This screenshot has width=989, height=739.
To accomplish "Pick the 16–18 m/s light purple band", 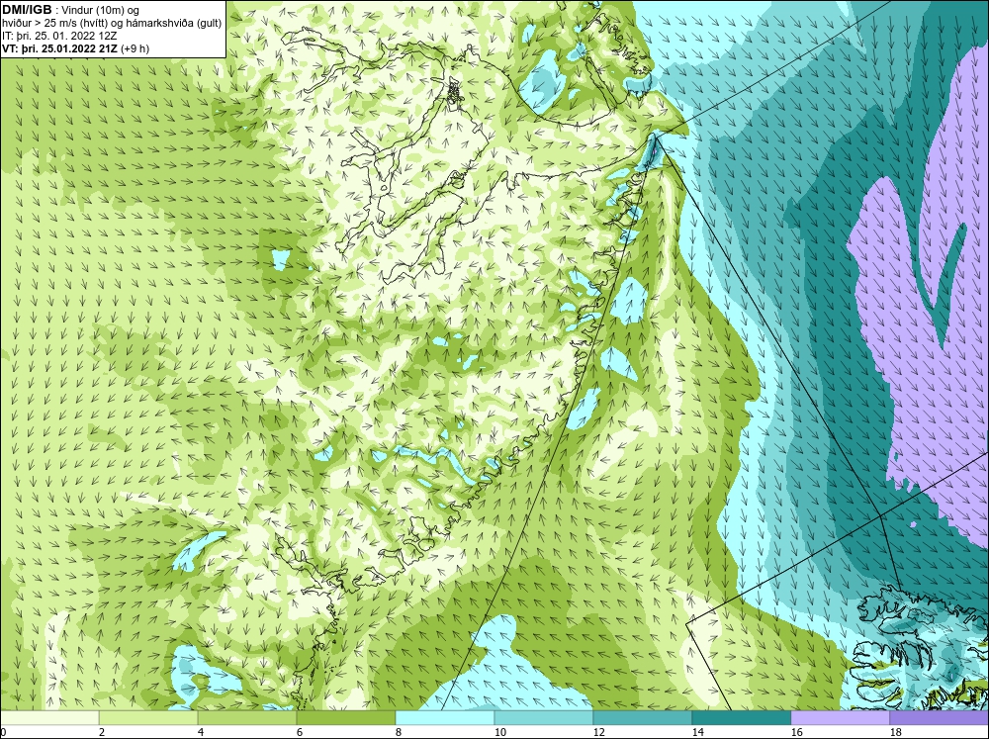I will click(x=840, y=717).
